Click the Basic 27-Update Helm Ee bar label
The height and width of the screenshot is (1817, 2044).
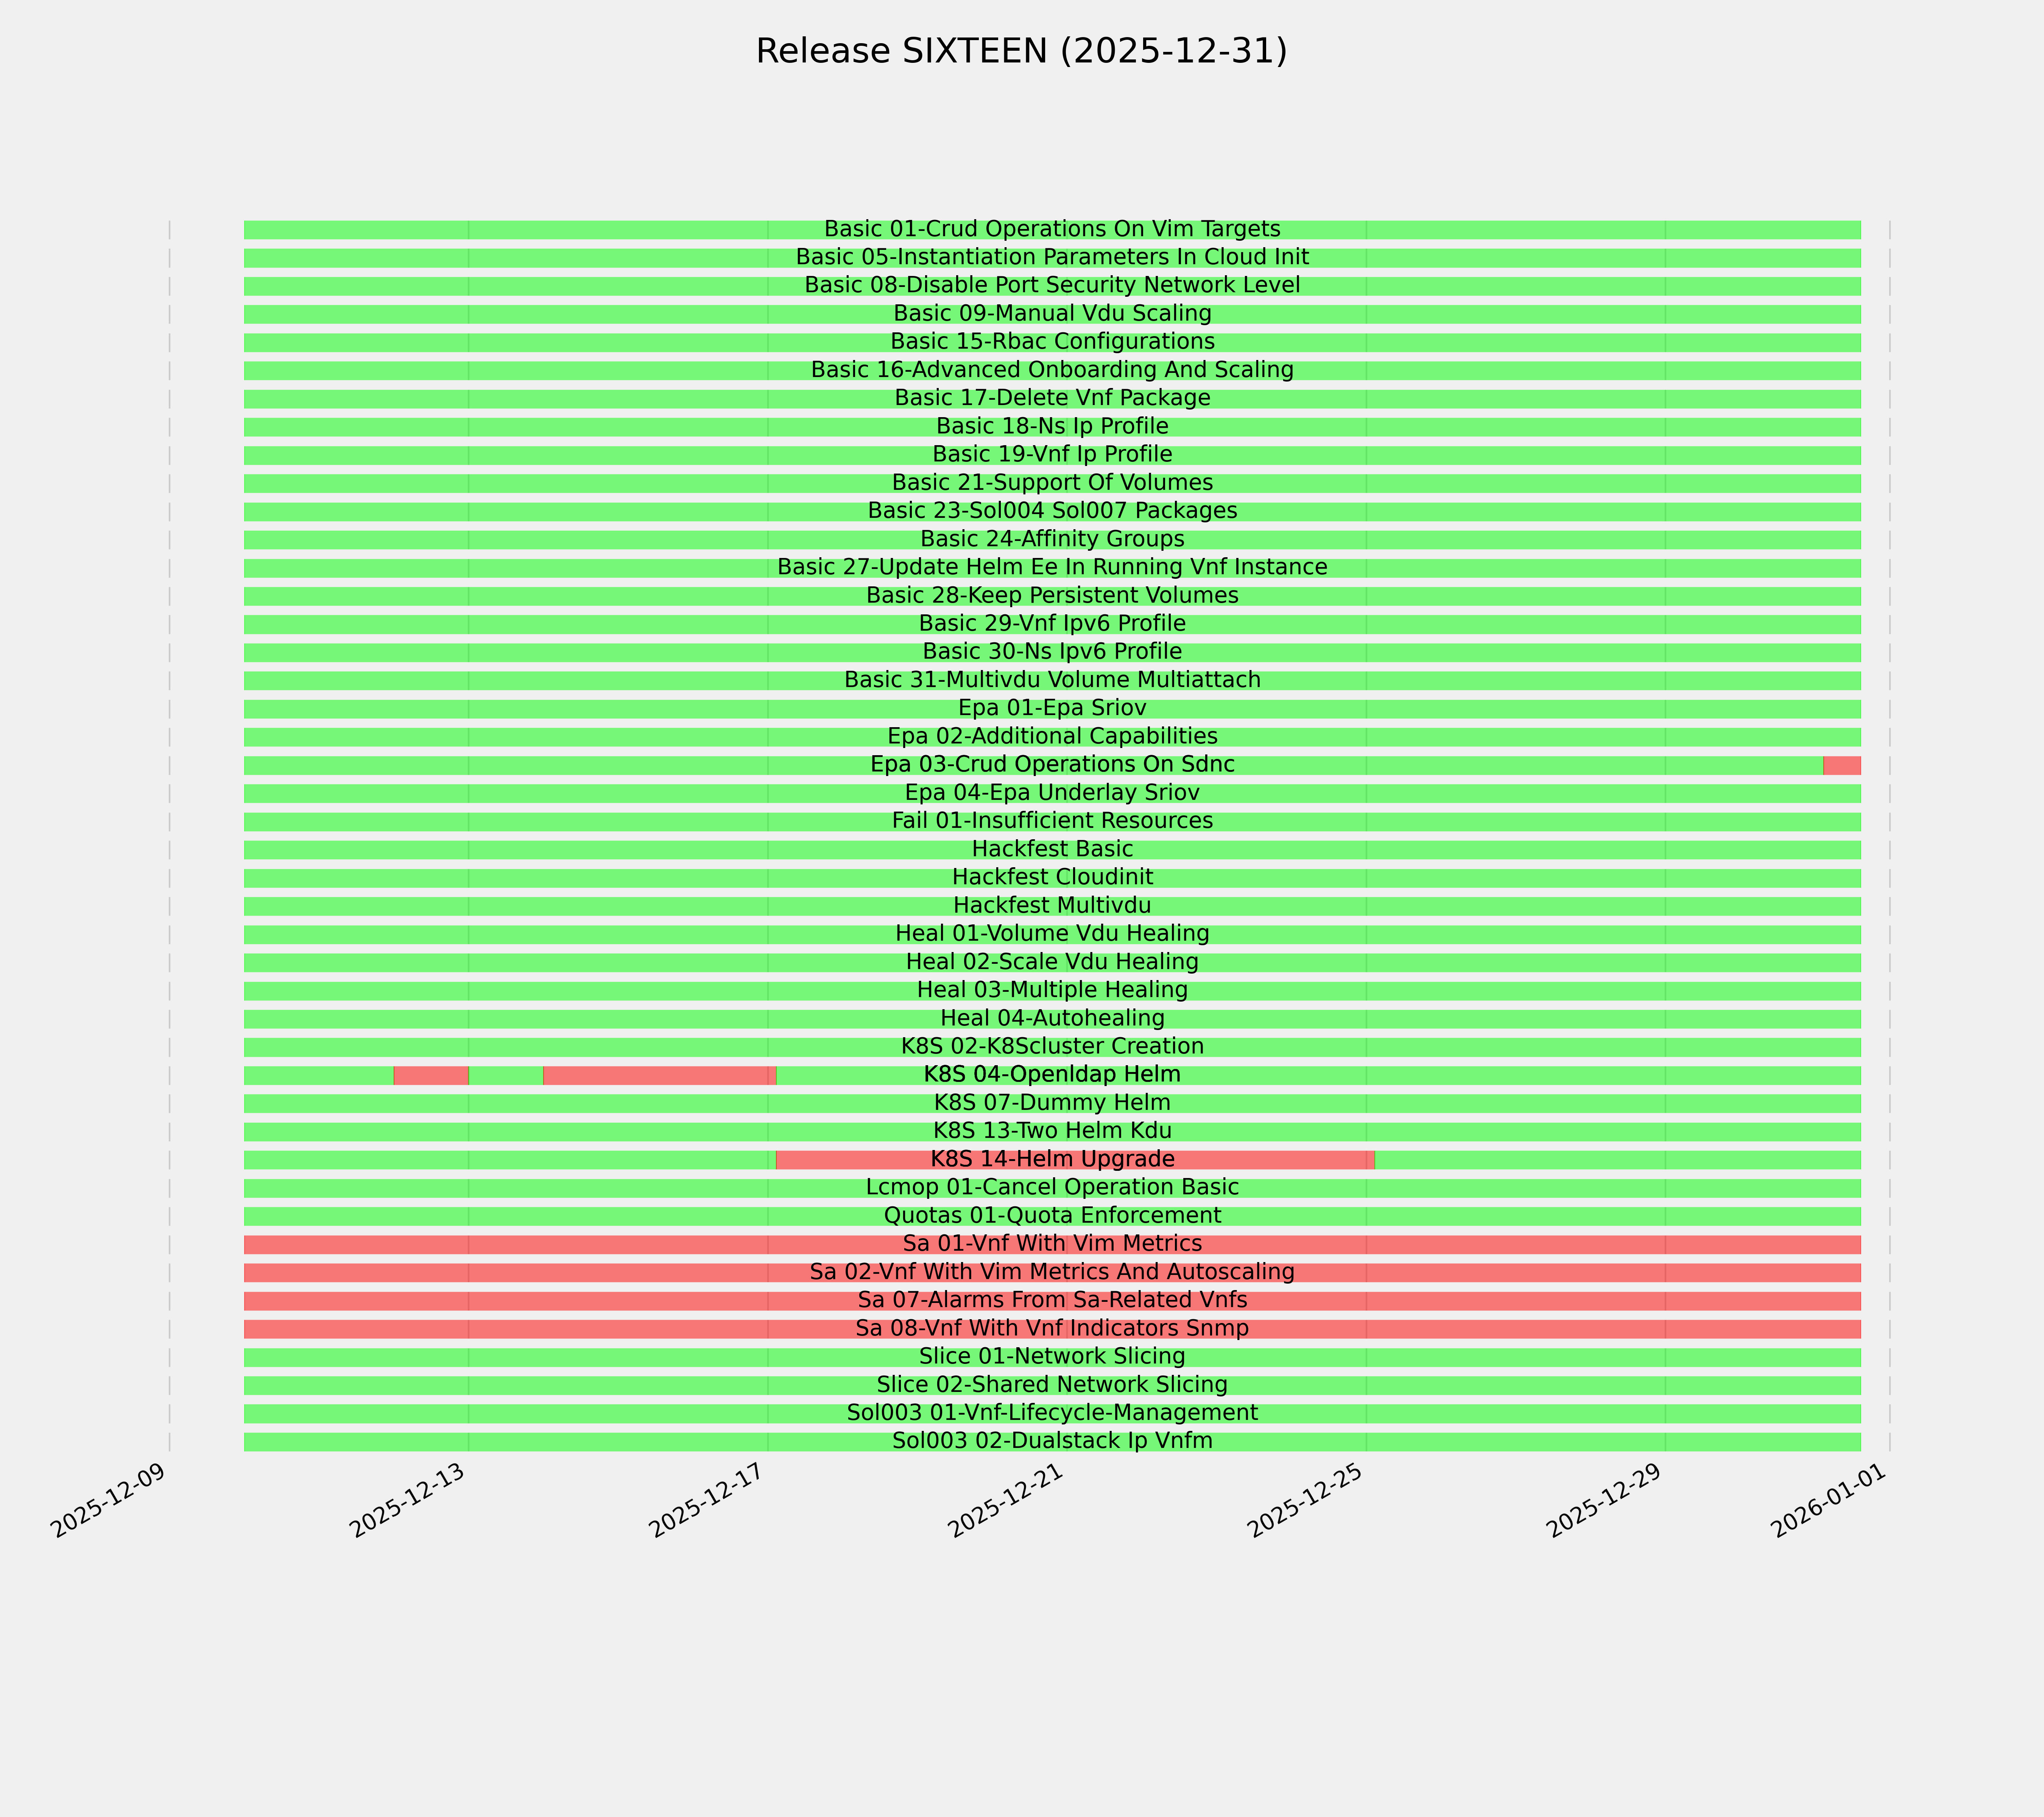tap(1052, 567)
